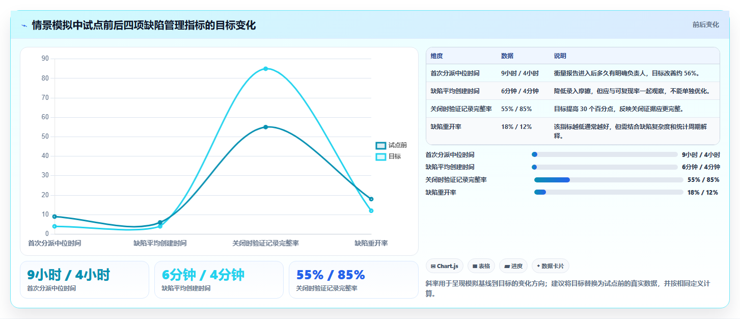Click the 数据卡片 tag chip
Viewport: 740px width, 319px height.
coord(551,266)
